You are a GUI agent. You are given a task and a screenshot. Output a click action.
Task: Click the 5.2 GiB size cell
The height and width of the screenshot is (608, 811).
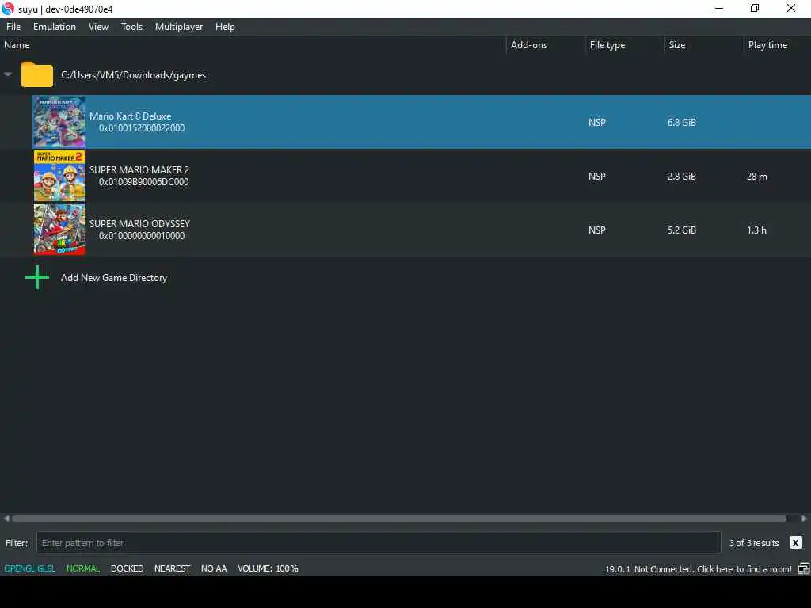click(x=682, y=230)
